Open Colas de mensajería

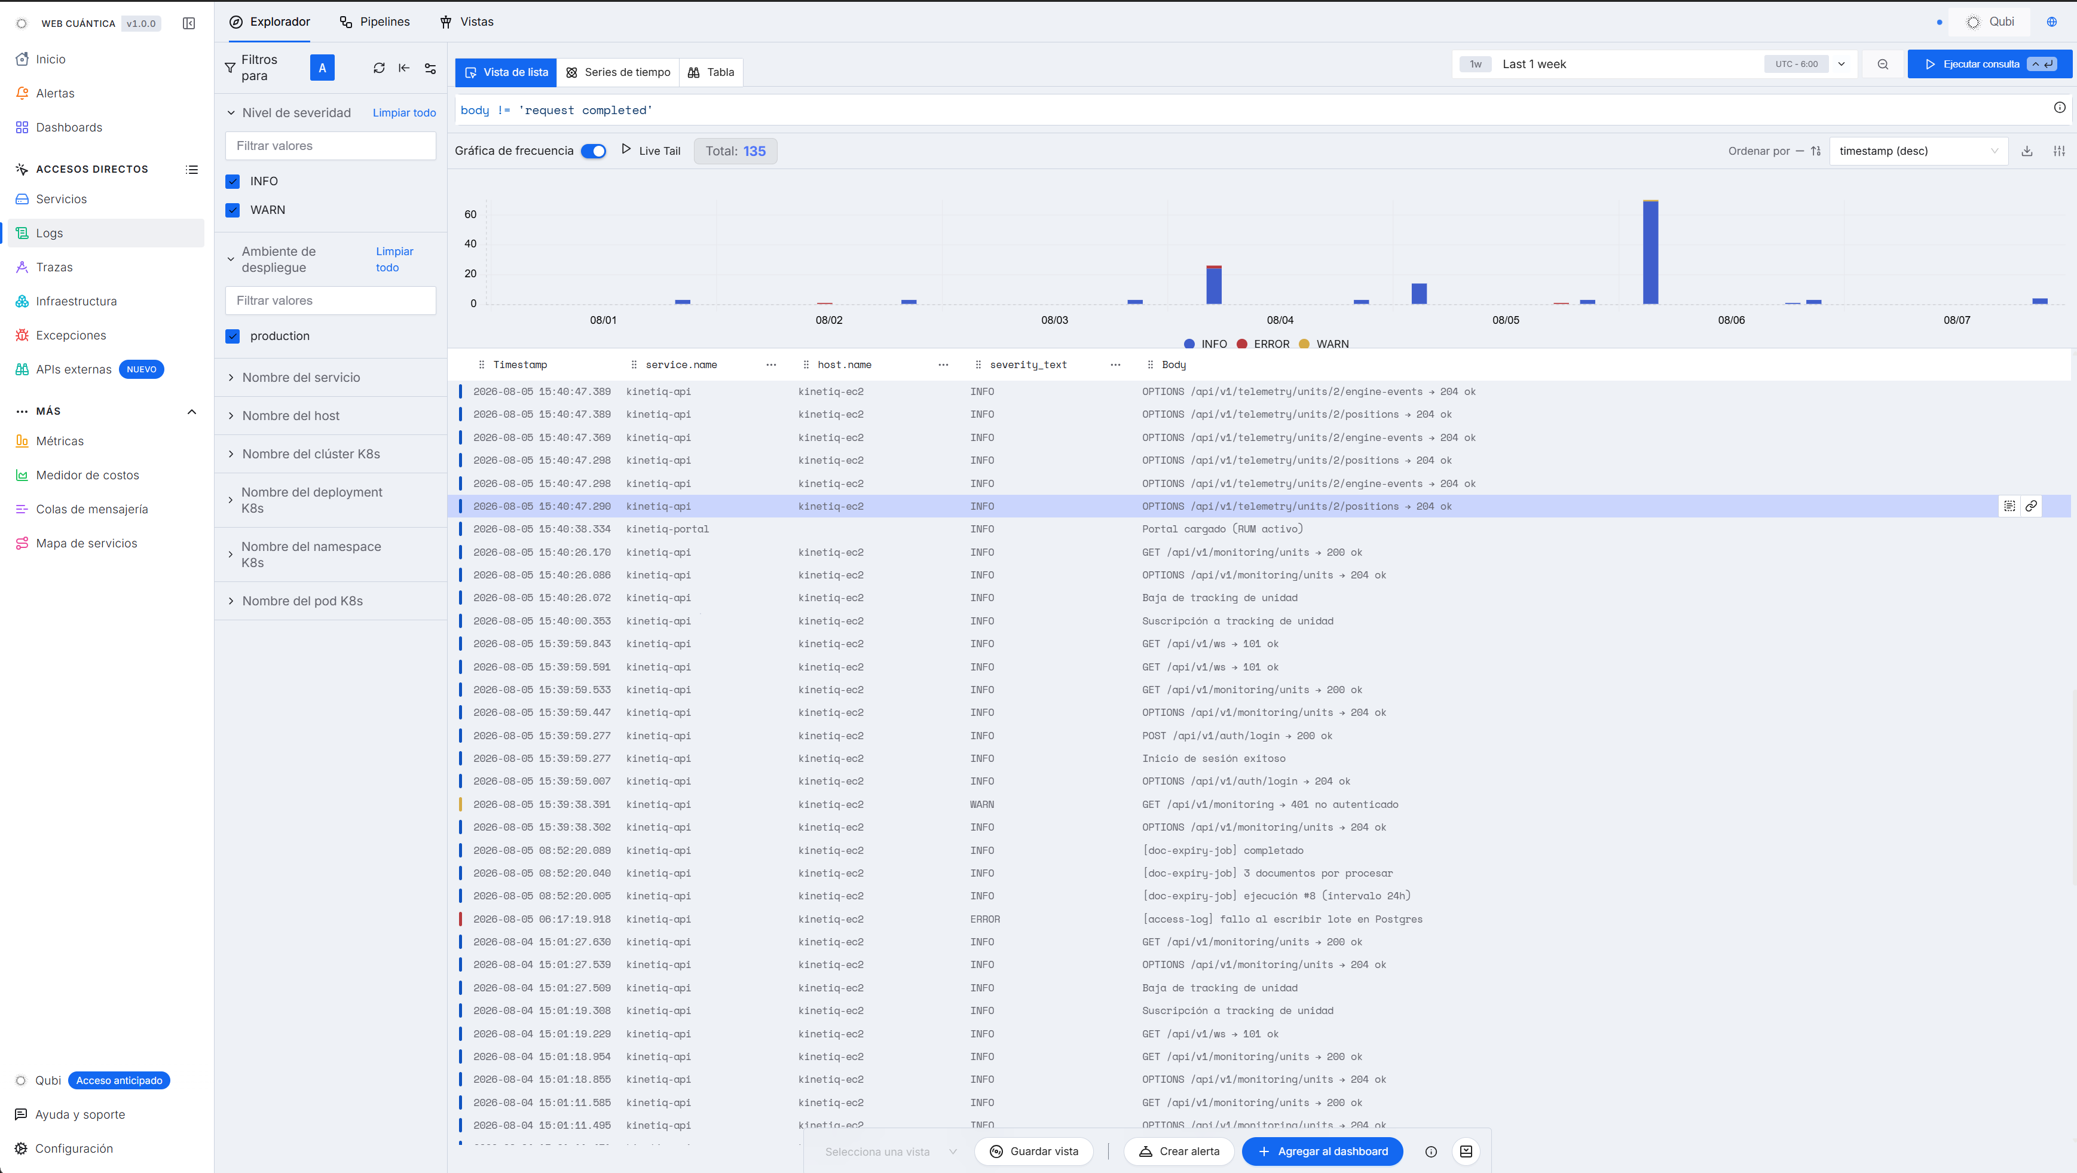92,510
